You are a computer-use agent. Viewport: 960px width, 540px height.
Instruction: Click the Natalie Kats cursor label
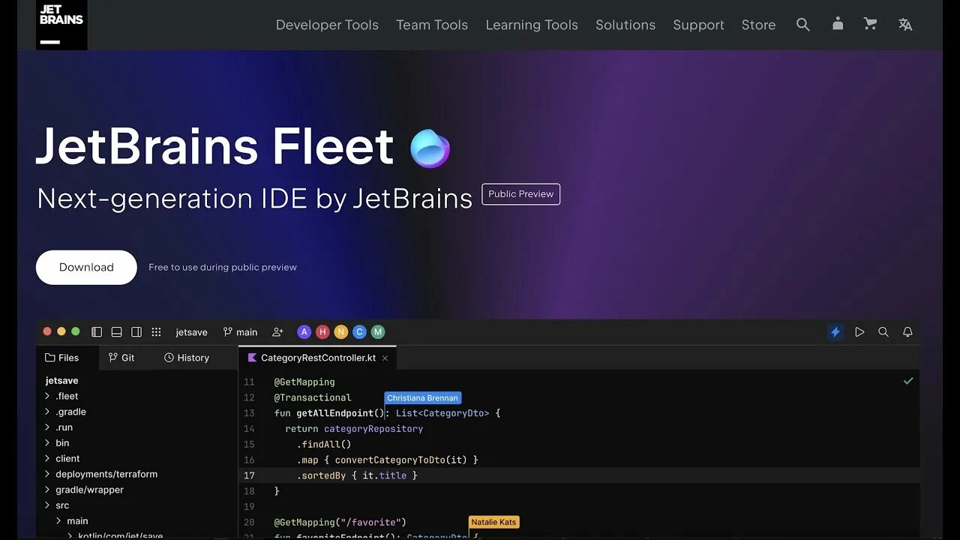pos(494,522)
